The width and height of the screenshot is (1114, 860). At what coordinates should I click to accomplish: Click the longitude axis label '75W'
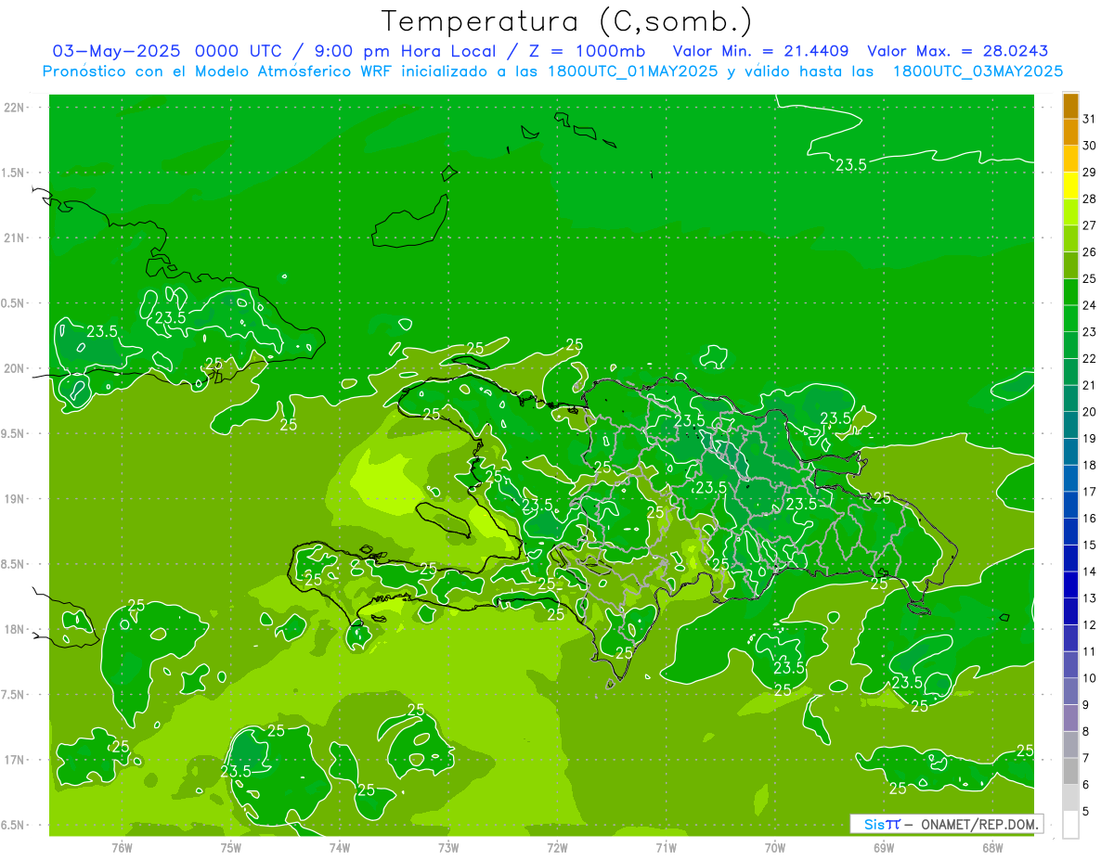pyautogui.click(x=230, y=848)
